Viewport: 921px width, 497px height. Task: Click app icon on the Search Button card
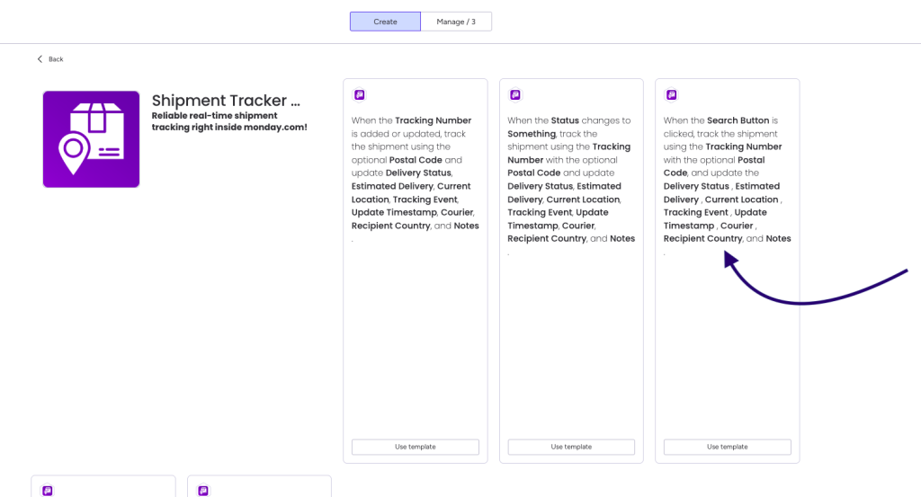pyautogui.click(x=671, y=95)
